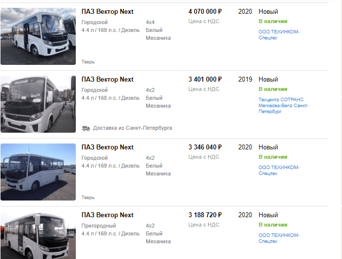This screenshot has width=342, height=259.
Task: Open the first bus photo from Тверь, 4x4
Action: click(x=38, y=36)
